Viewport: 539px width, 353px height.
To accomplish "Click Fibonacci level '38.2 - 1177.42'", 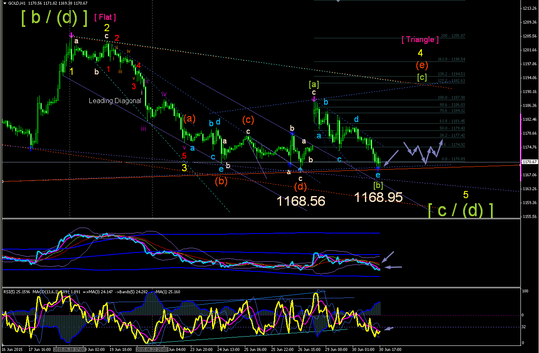I will (452, 135).
